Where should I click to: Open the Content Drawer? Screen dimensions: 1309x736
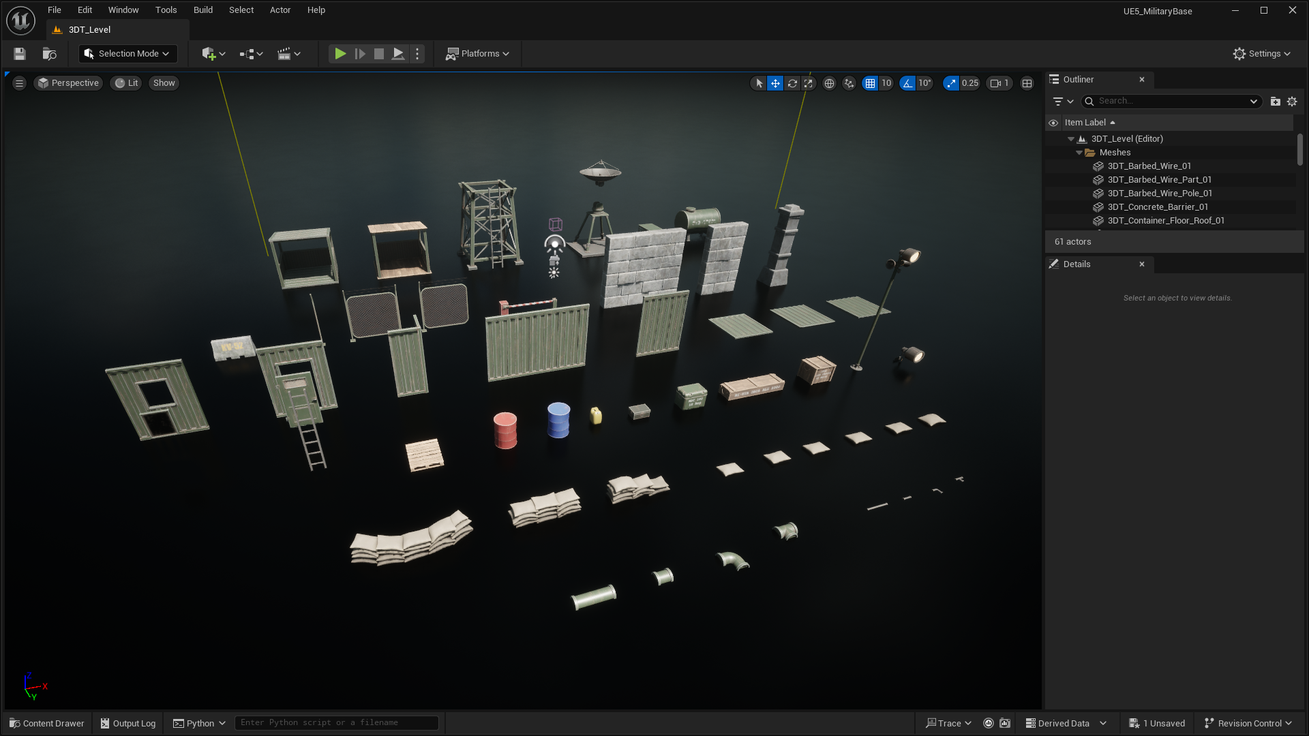[47, 723]
